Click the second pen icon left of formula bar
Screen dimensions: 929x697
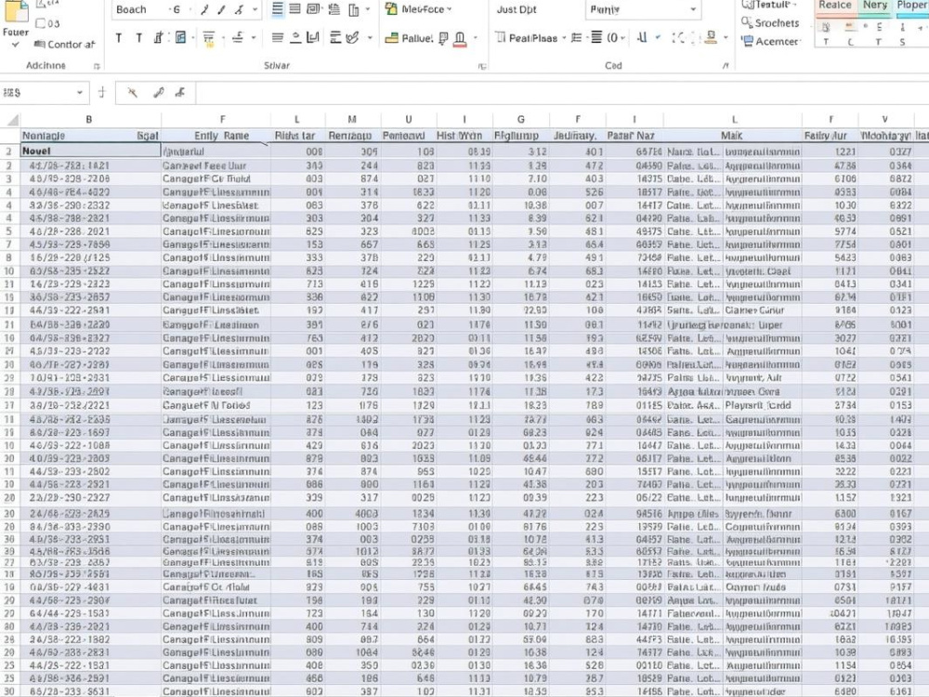[158, 92]
